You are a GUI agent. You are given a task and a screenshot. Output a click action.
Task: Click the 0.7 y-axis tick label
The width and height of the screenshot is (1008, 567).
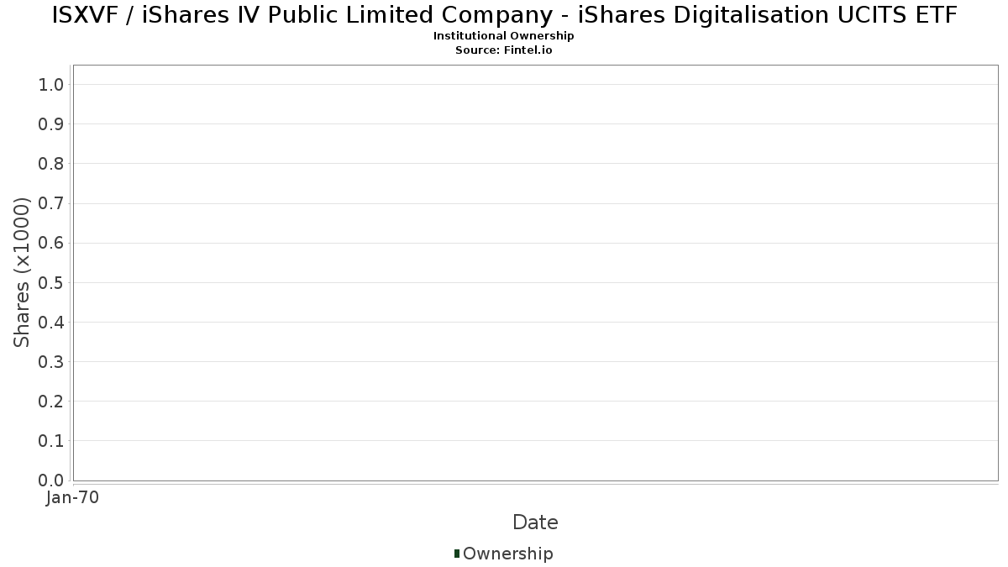(x=51, y=203)
